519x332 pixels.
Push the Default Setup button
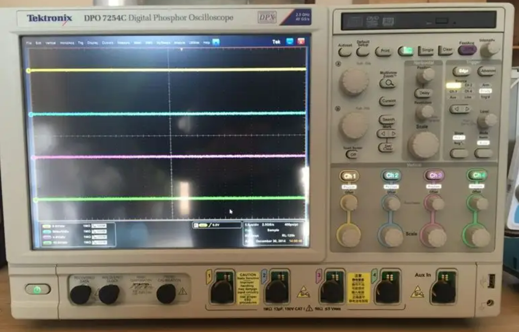coord(363,52)
